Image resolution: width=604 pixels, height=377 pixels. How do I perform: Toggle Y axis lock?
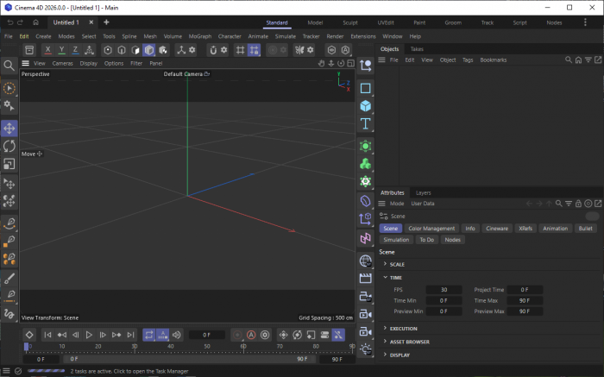pos(62,50)
